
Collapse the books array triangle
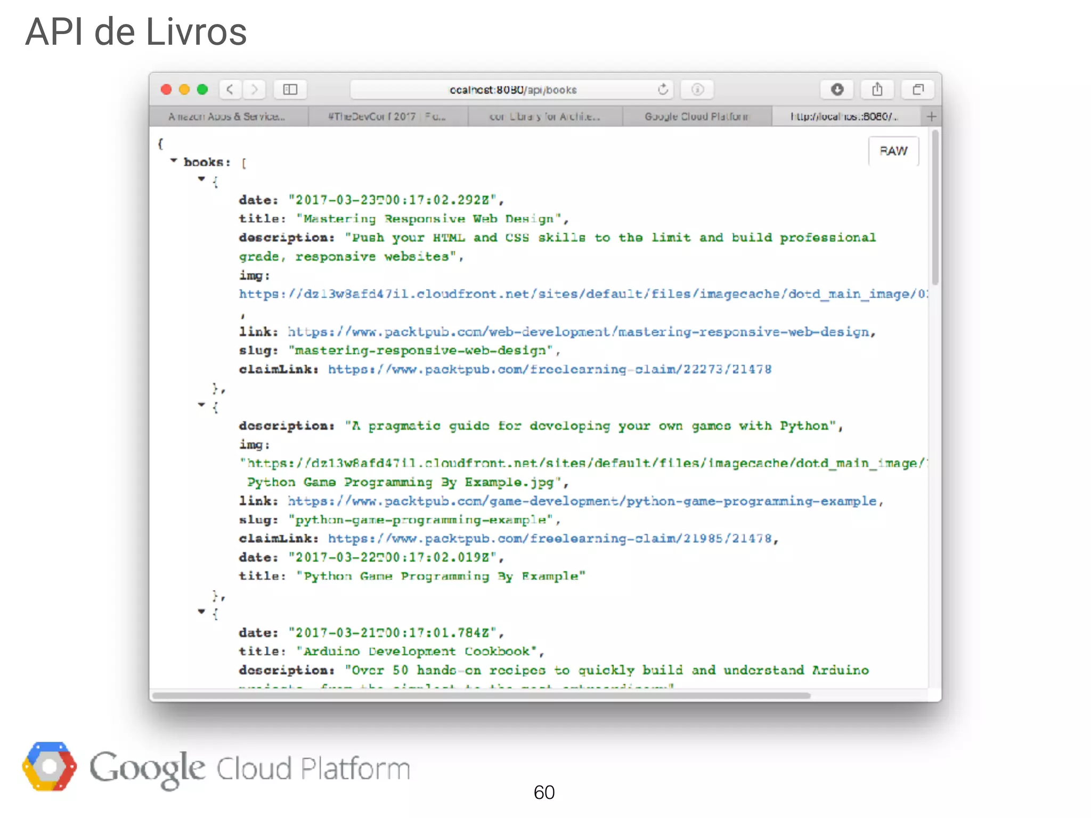pos(174,160)
